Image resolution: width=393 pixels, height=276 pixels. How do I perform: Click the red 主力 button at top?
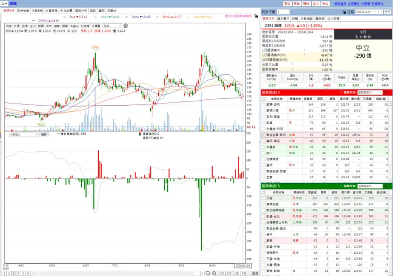point(316,4)
